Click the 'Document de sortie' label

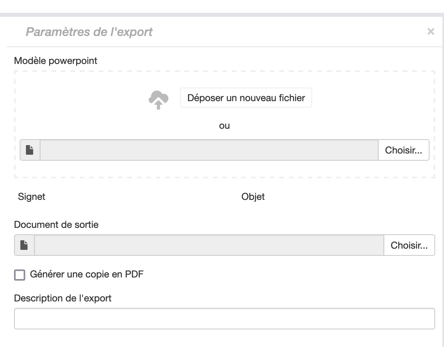pos(56,225)
